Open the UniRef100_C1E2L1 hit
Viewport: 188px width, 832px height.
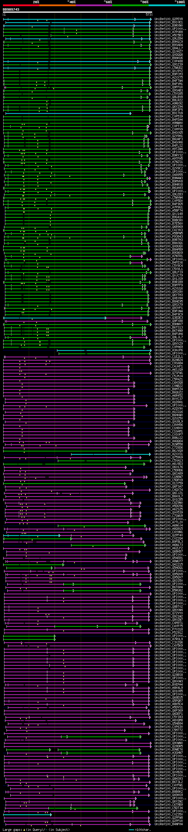[169, 357]
